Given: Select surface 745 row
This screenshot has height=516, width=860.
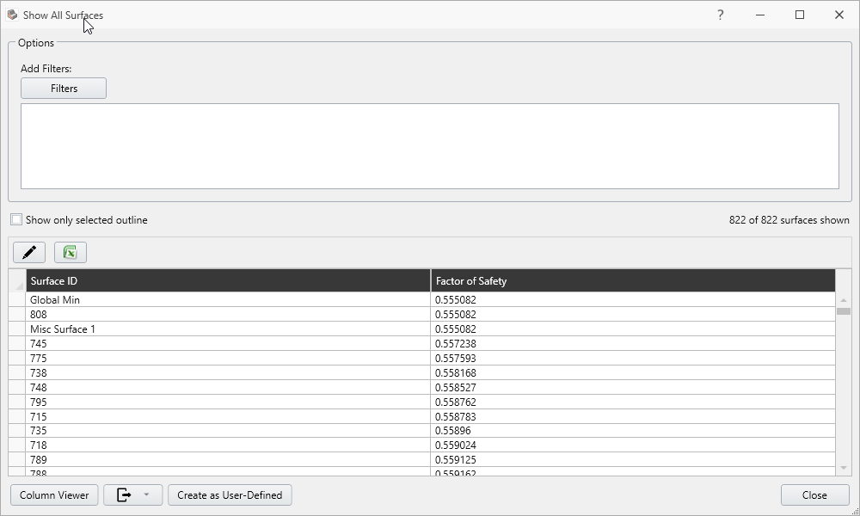Looking at the screenshot, I should tap(421, 344).
